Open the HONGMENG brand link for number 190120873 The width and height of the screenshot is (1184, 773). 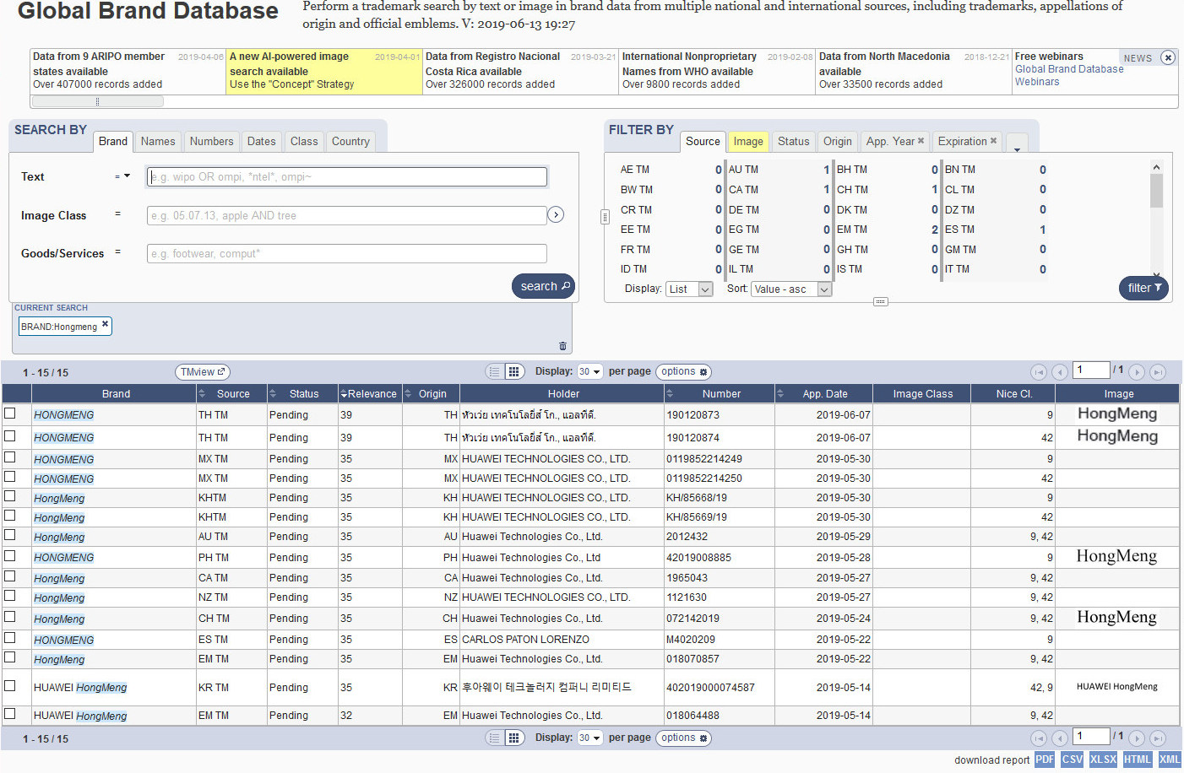tap(63, 415)
